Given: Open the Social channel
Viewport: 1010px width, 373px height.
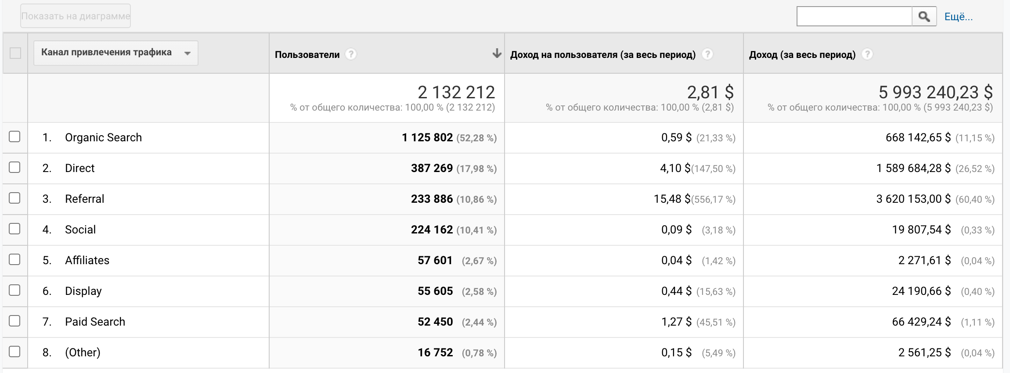Looking at the screenshot, I should 80,230.
